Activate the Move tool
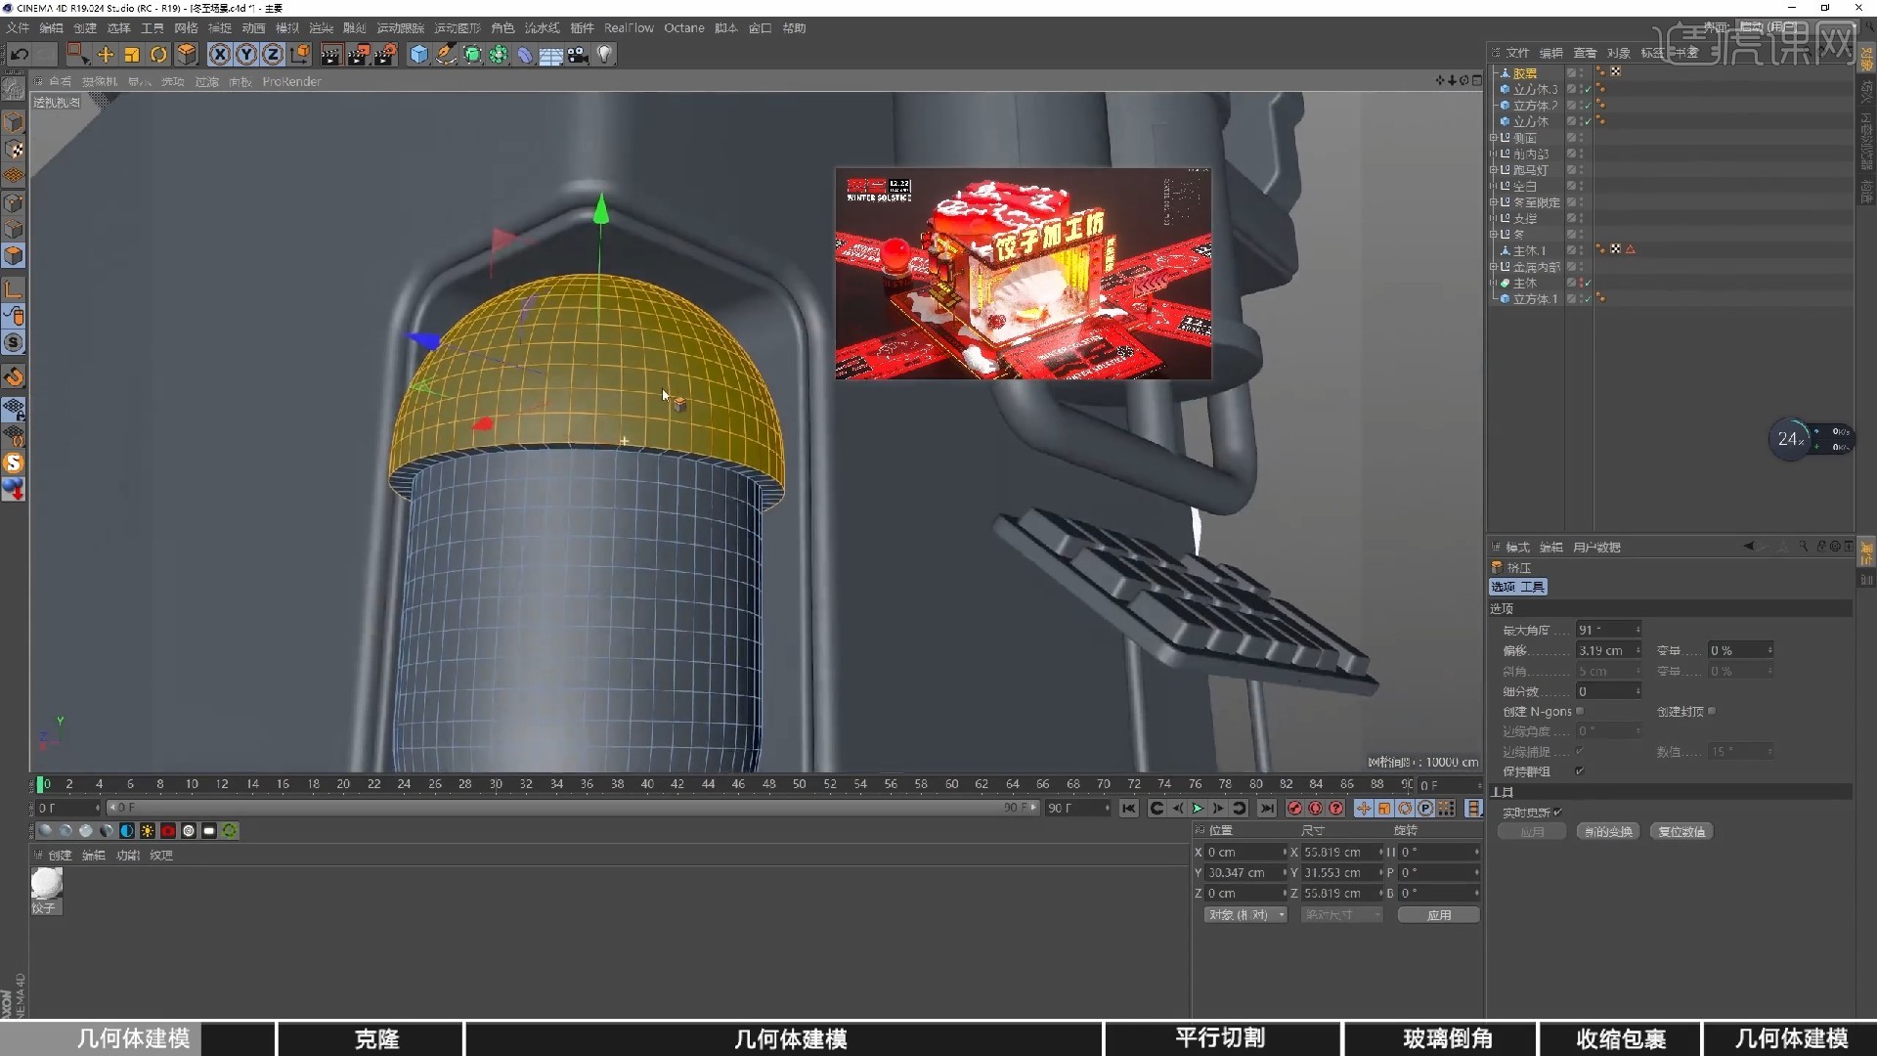The height and width of the screenshot is (1056, 1877). click(x=106, y=55)
